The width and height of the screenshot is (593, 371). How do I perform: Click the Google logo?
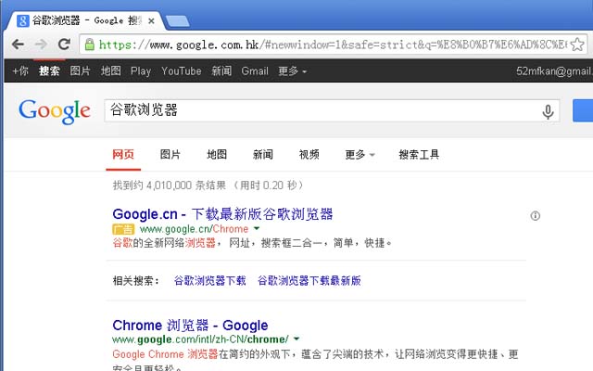click(55, 111)
